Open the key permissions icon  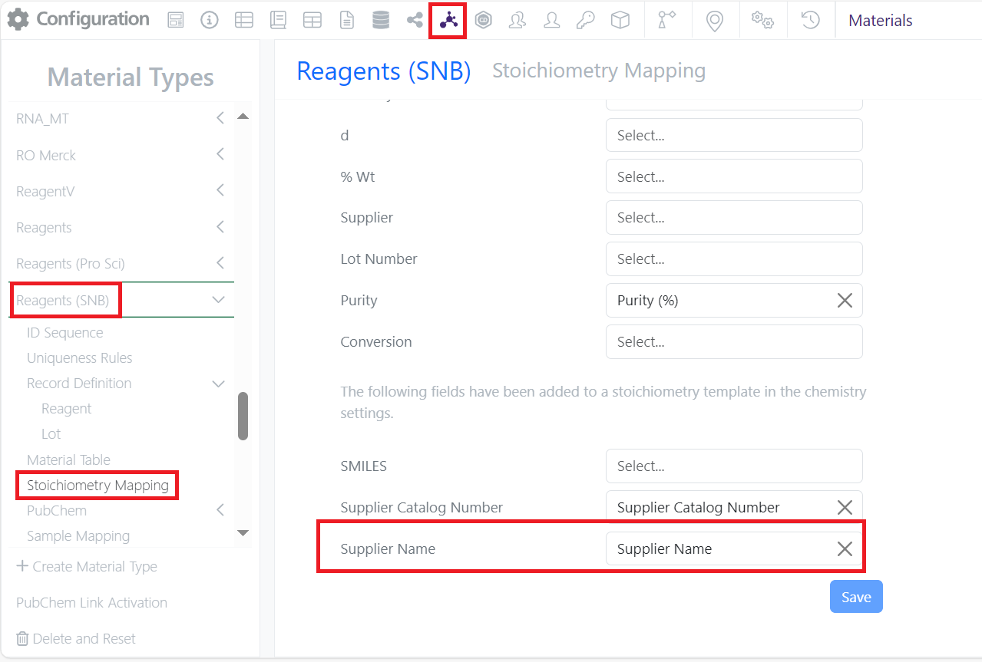[585, 21]
